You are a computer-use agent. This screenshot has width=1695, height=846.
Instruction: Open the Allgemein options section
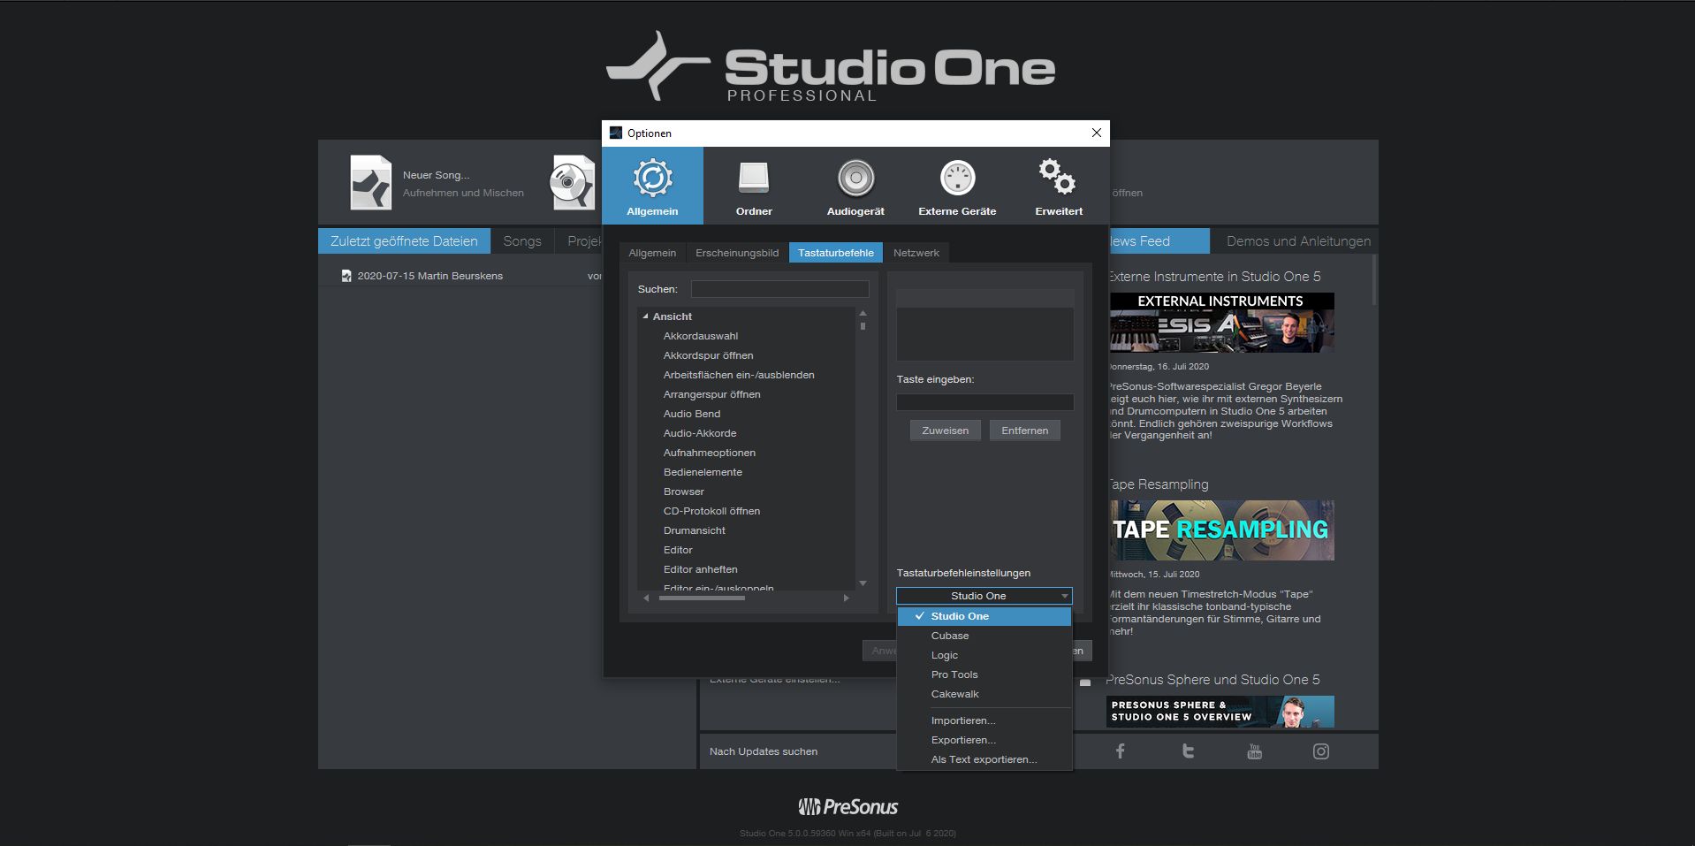point(652,186)
